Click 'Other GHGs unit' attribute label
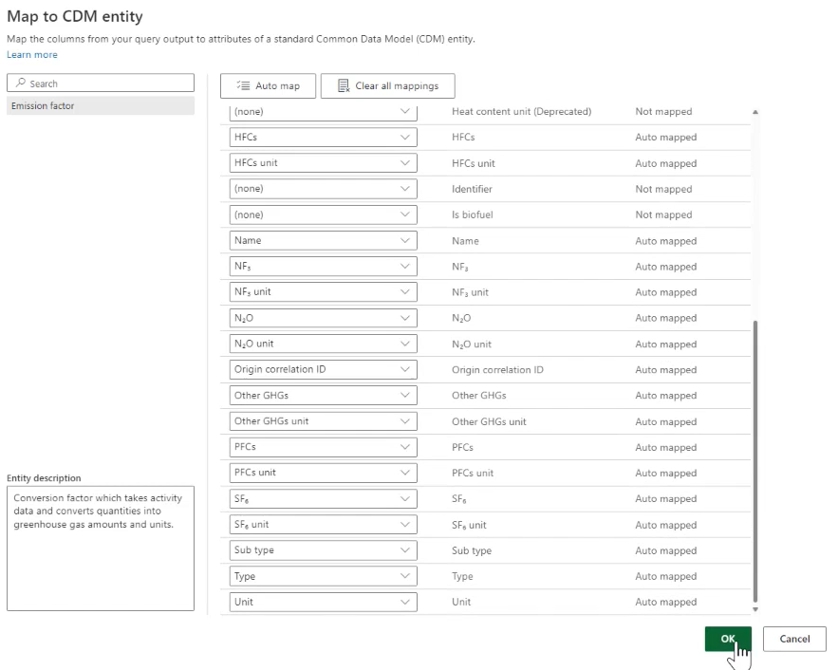The image size is (838, 670). tap(489, 421)
